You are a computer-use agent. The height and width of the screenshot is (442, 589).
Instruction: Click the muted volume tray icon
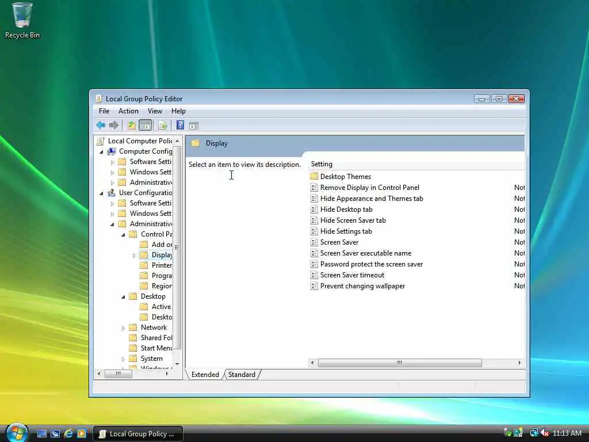click(545, 433)
